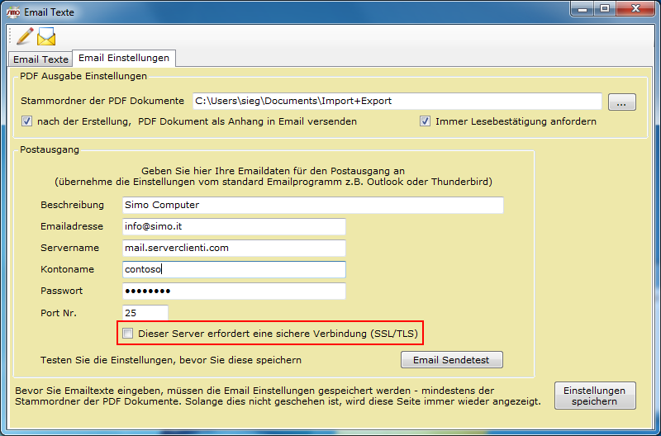Focus the Beschreibung text field
661x436 pixels.
[x=311, y=205]
